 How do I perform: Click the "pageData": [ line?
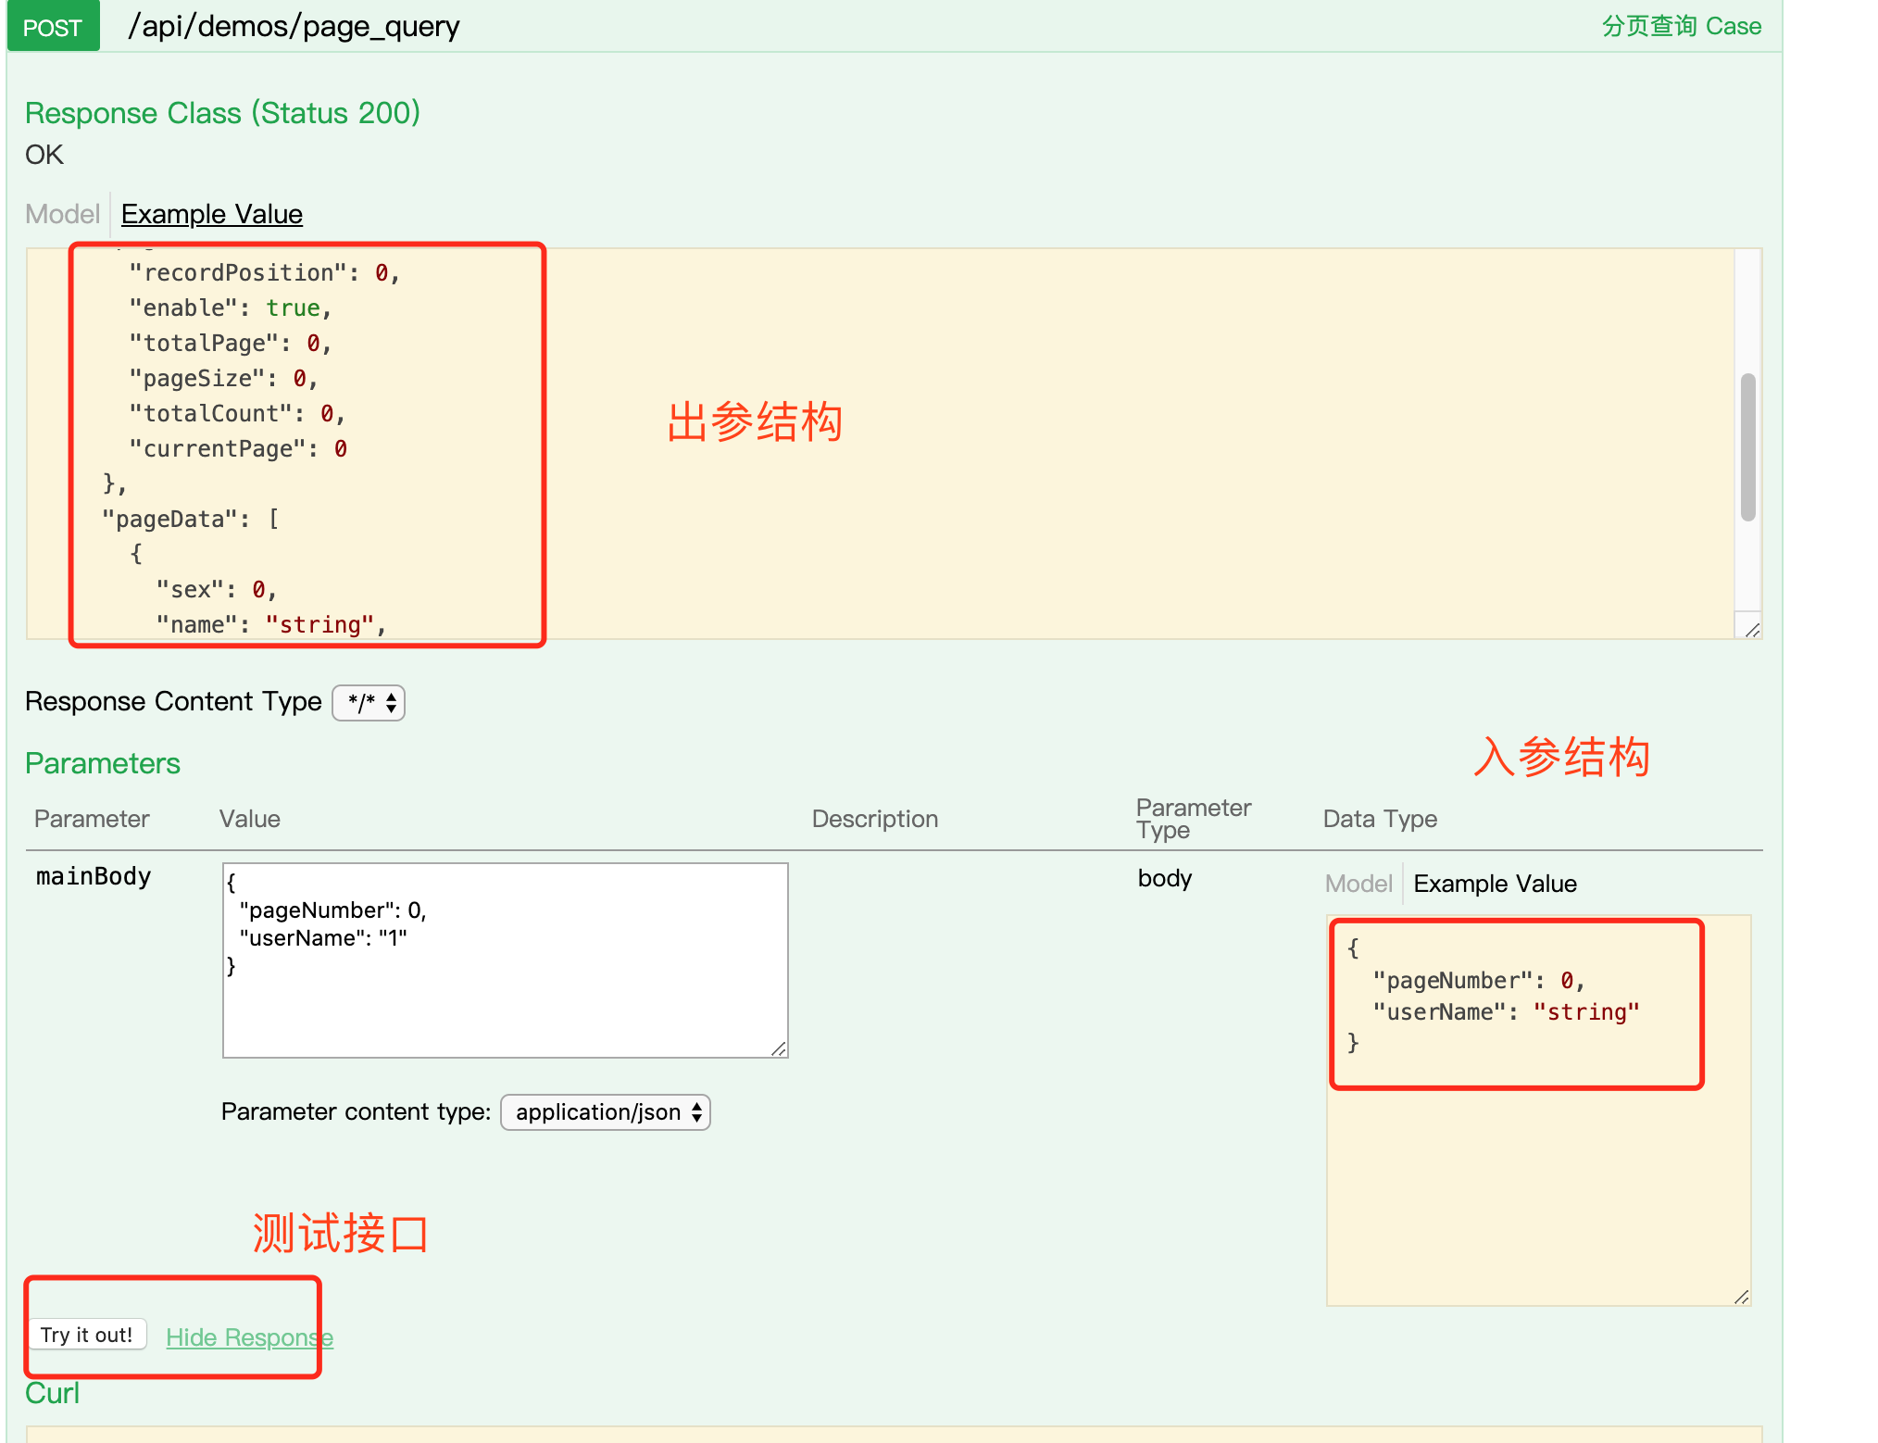191,519
